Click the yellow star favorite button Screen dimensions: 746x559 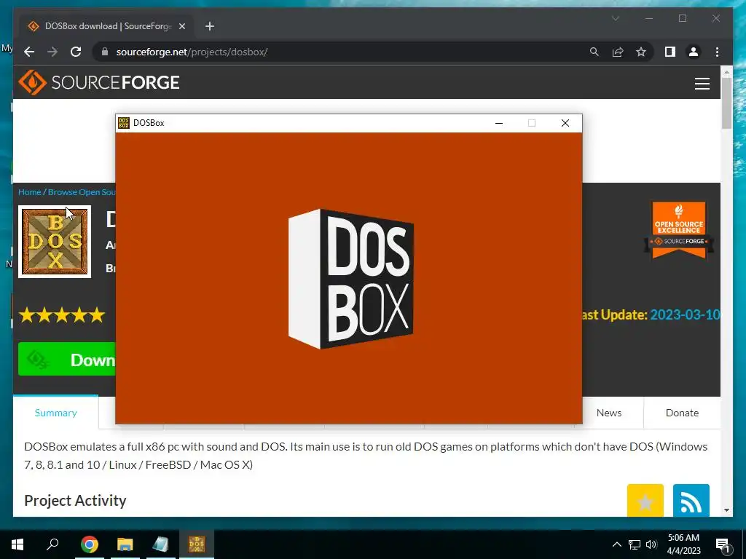pyautogui.click(x=645, y=501)
